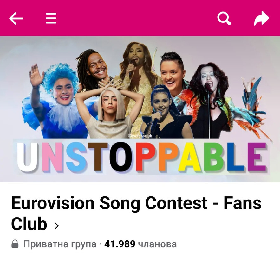Open the hamburger menu
Screen dimensions: 280x253
(51, 18)
